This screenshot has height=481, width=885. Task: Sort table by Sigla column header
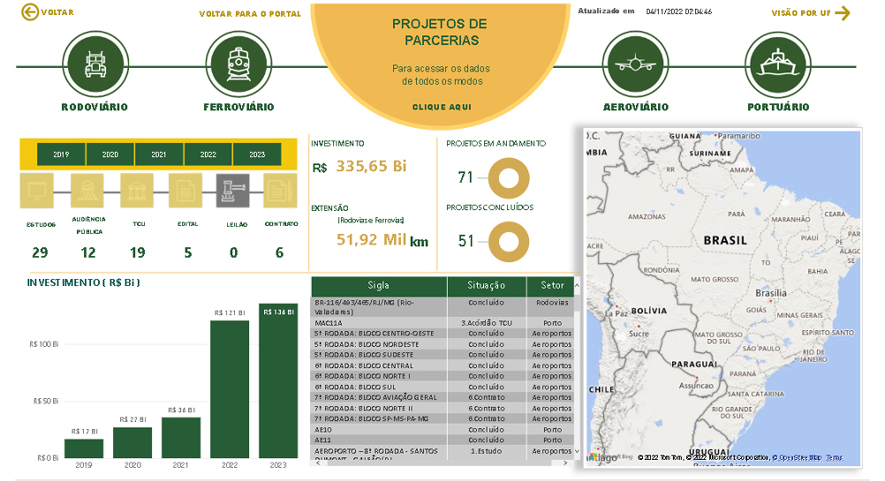pos(379,286)
